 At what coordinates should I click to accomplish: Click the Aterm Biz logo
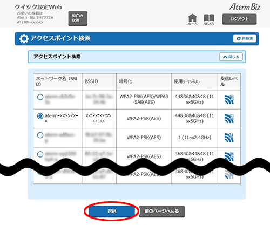[245, 7]
